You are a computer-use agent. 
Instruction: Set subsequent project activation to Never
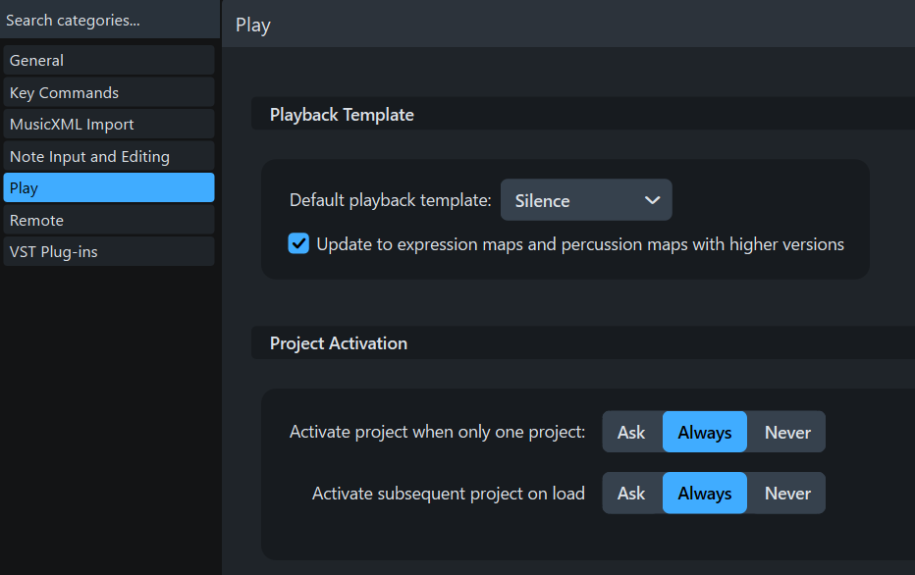(x=787, y=493)
